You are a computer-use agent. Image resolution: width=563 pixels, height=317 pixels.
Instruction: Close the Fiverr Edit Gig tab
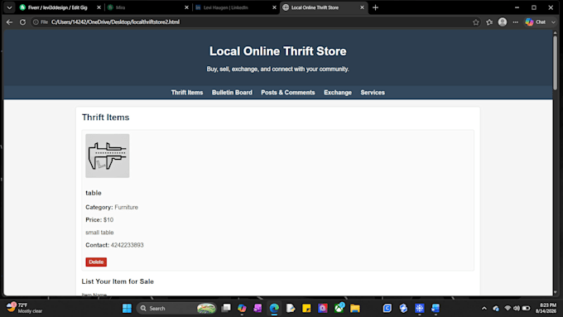coord(99,7)
